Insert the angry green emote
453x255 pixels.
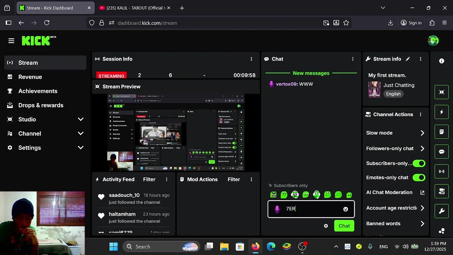point(273,194)
